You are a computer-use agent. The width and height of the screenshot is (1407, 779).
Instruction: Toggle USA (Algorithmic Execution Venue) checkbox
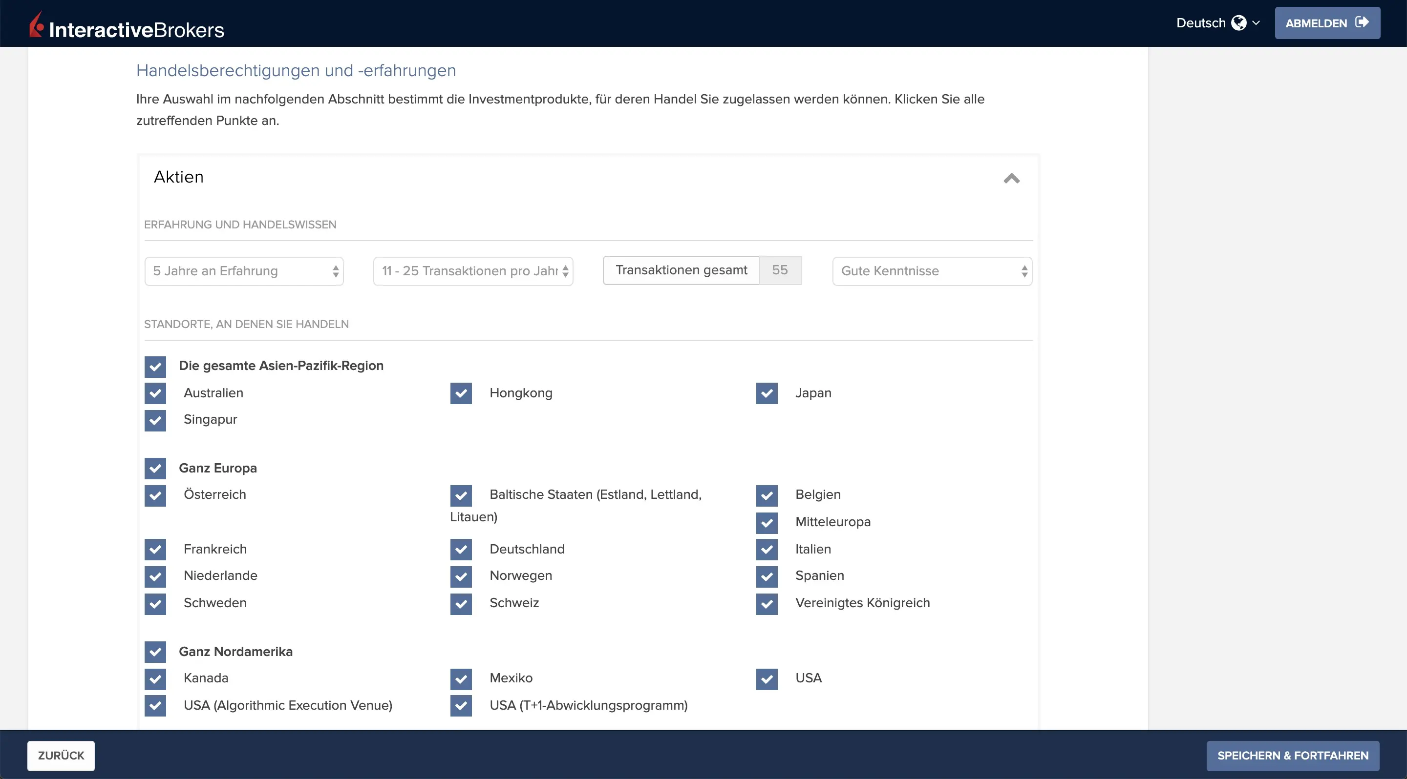[x=155, y=706]
